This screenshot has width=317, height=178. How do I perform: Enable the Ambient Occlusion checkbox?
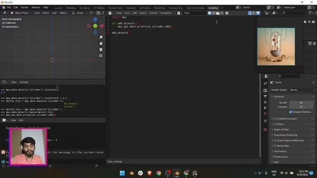click(275, 119)
